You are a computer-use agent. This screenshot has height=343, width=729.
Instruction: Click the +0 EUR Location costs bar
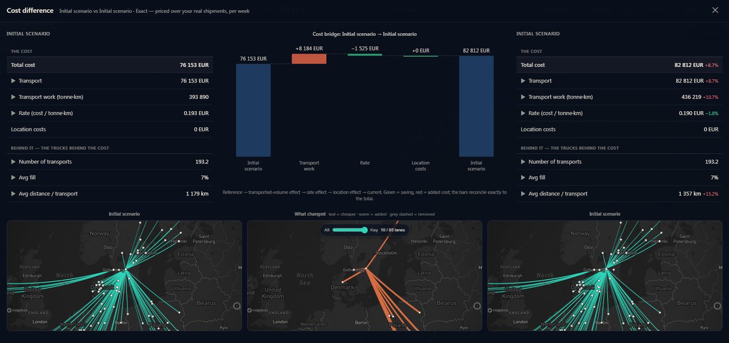pos(421,56)
